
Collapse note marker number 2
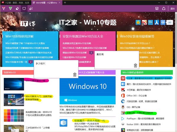[31, 62]
